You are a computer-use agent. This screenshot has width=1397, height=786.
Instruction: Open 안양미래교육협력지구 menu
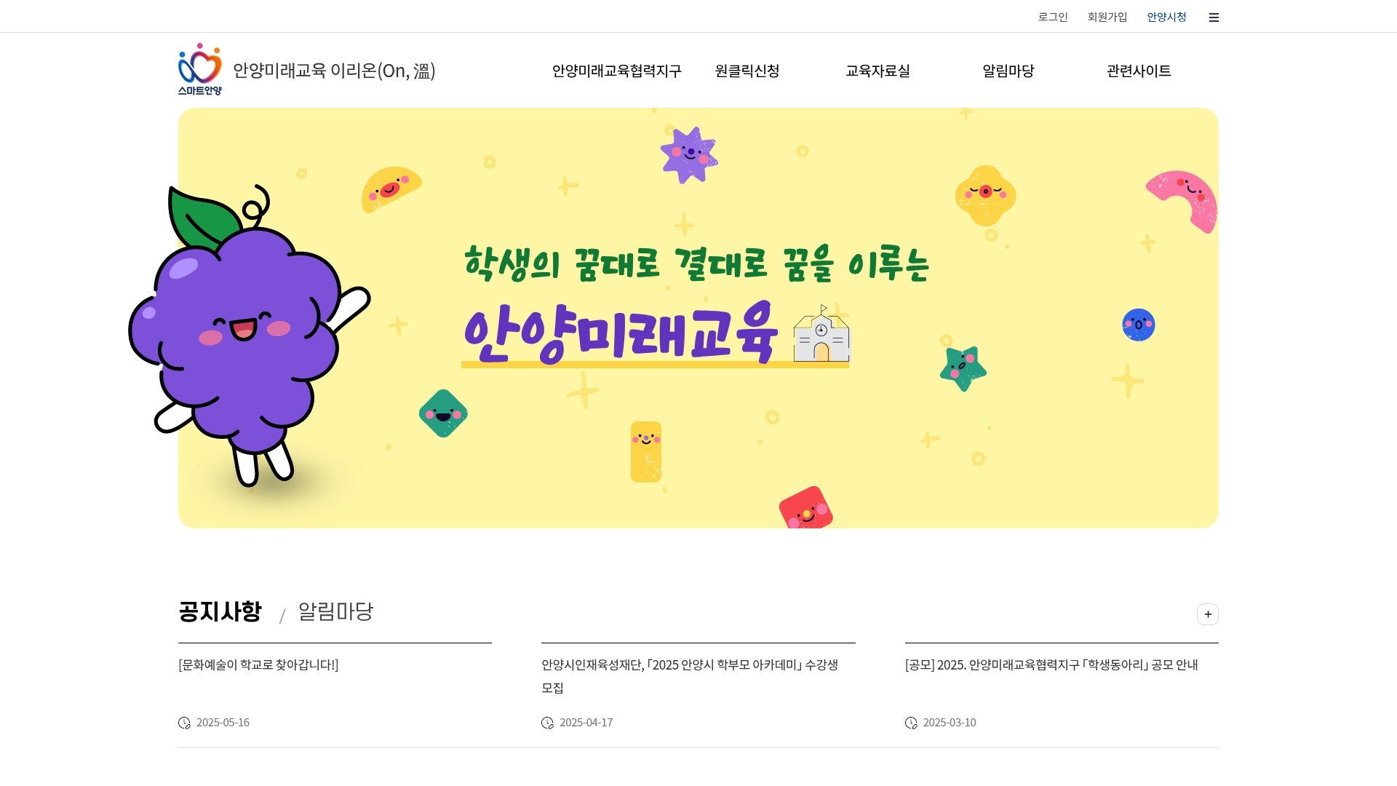click(x=616, y=71)
